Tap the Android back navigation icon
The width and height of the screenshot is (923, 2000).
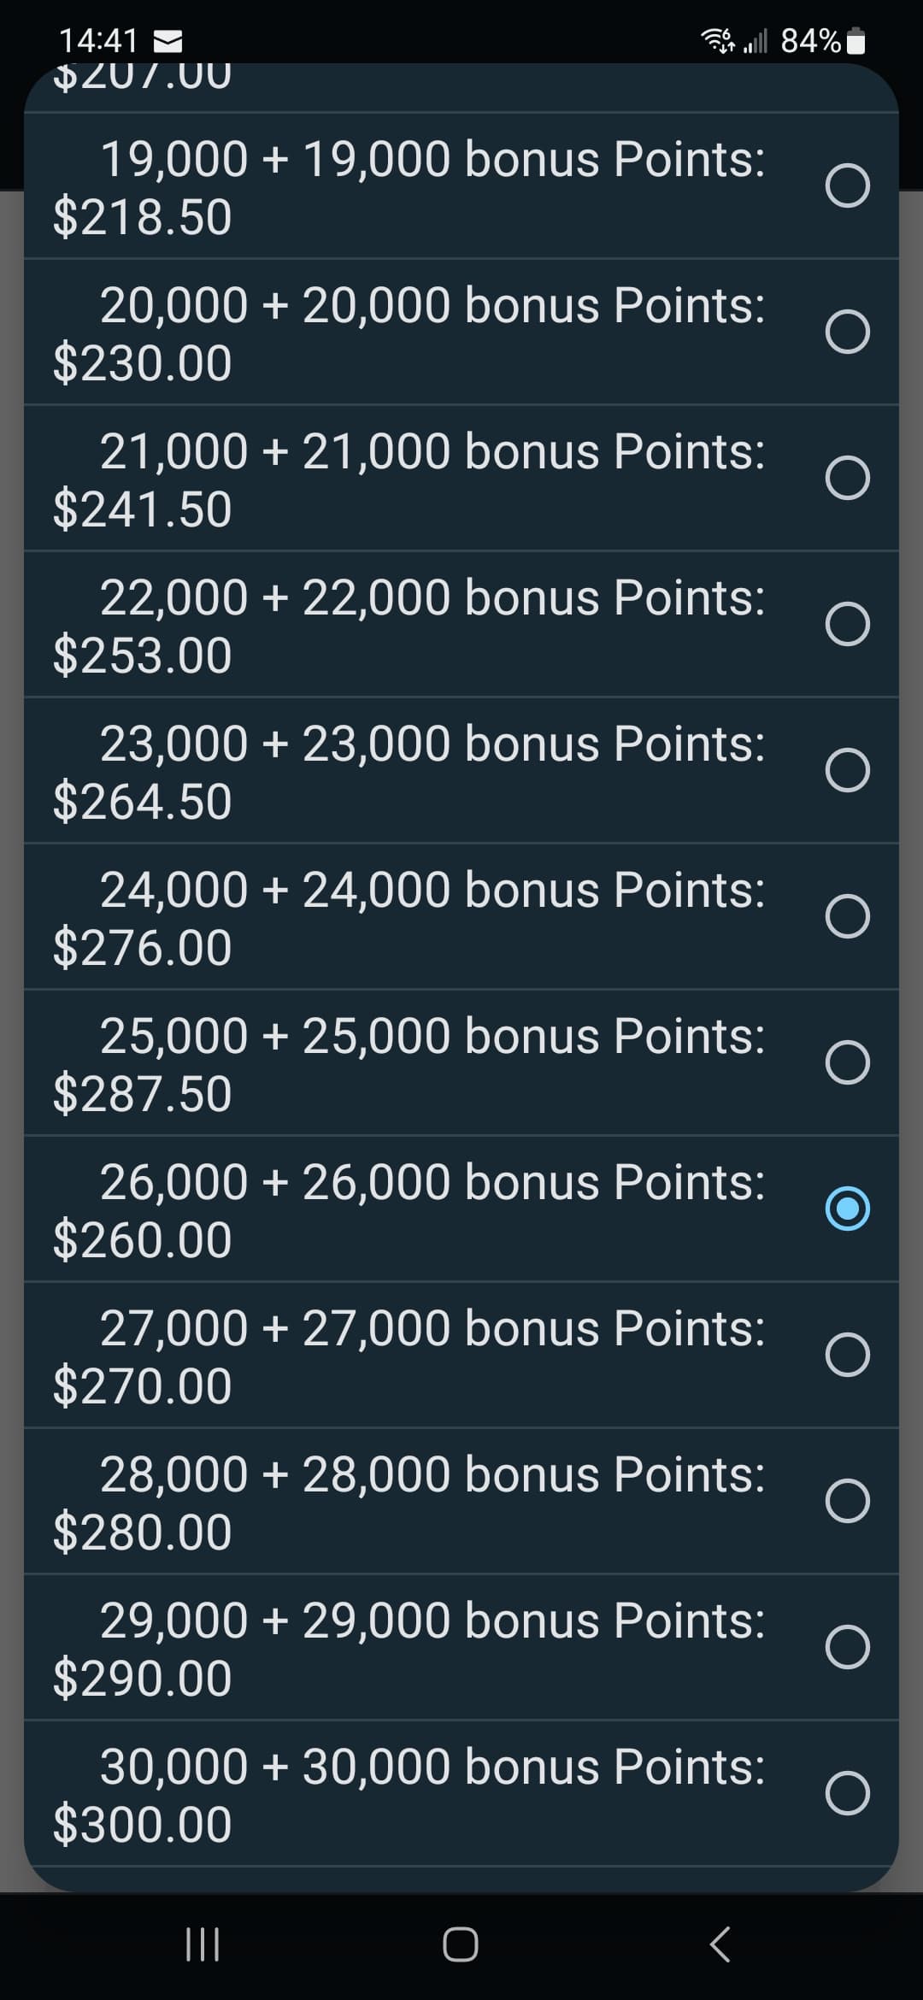(x=720, y=1945)
